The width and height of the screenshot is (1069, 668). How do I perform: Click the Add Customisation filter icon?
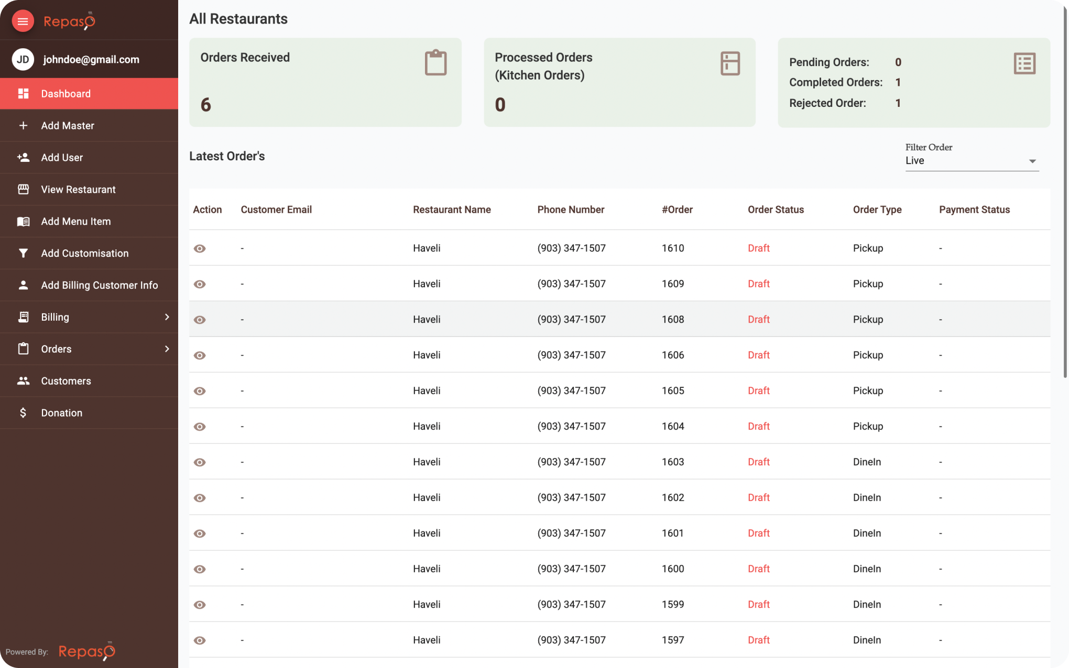23,253
